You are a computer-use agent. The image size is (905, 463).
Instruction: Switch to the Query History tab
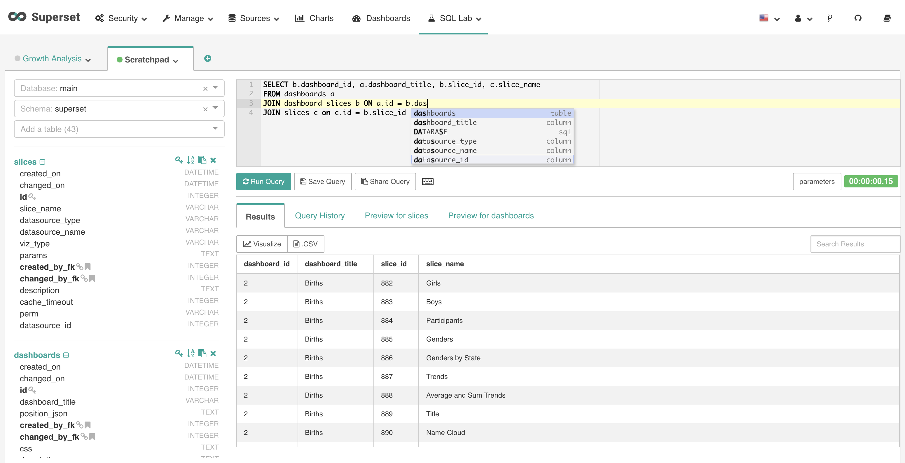pos(319,215)
